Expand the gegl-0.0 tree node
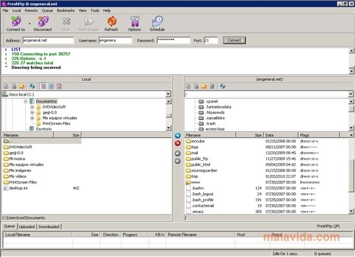This screenshot has height=257, width=355. [32, 112]
